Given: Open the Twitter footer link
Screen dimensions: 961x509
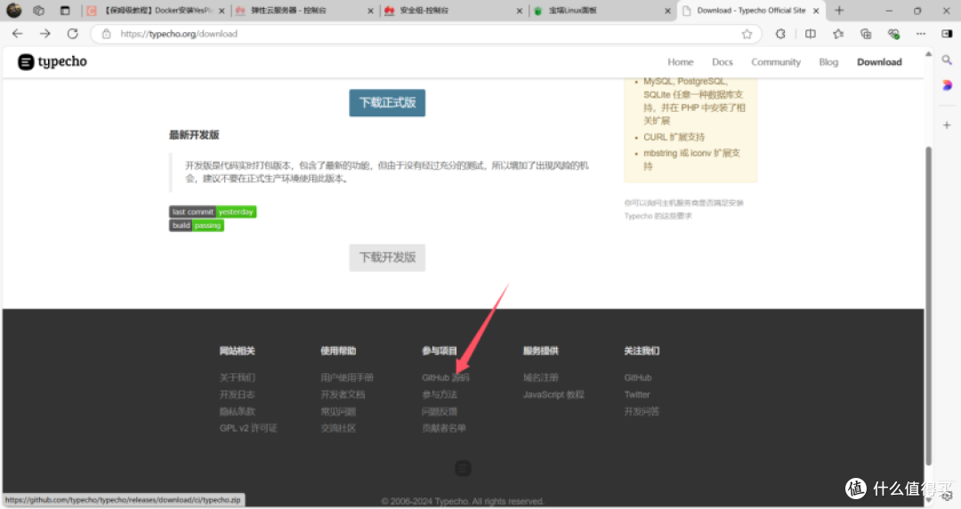Looking at the screenshot, I should click(637, 394).
